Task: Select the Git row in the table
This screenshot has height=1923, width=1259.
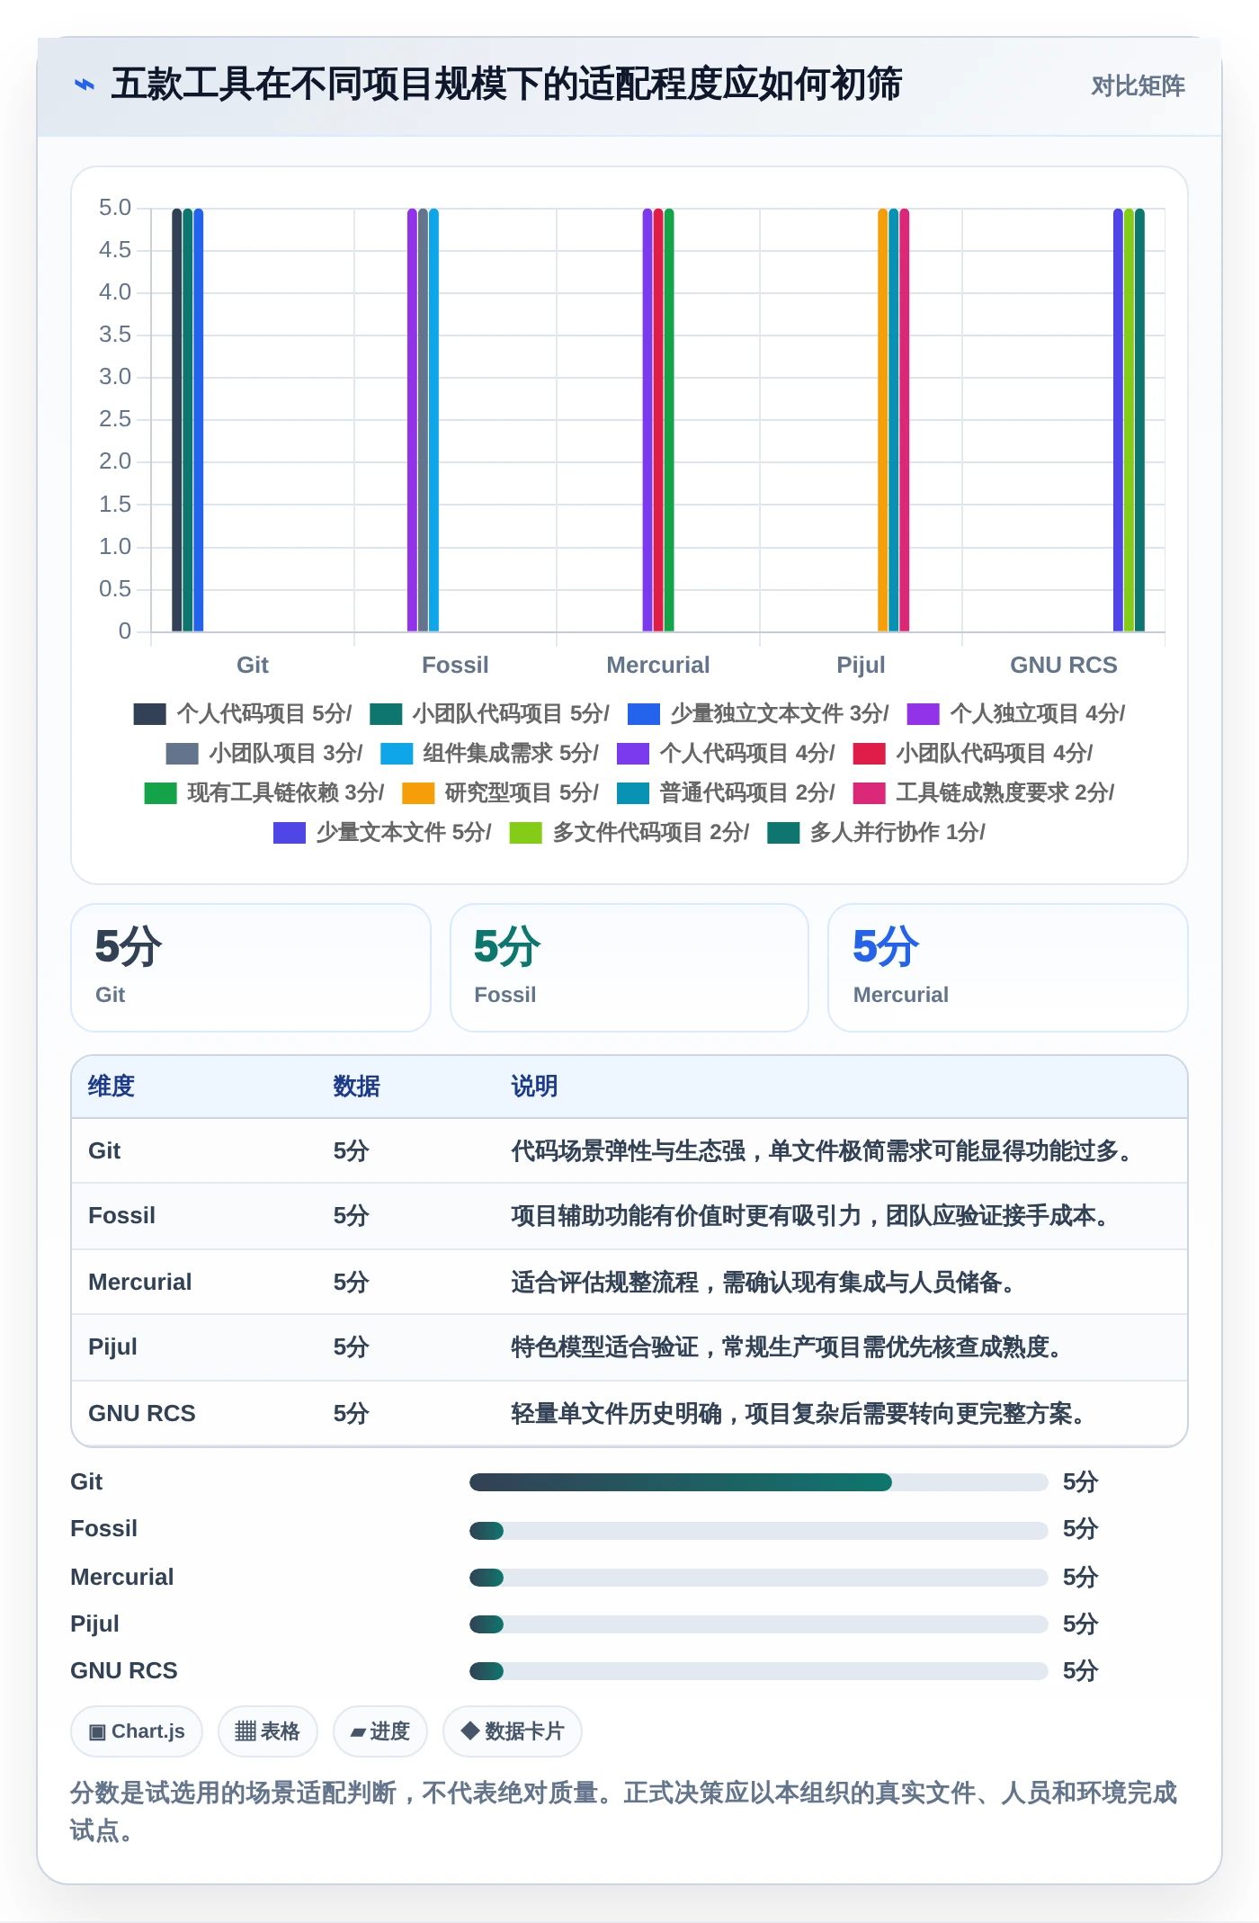Action: click(629, 1151)
